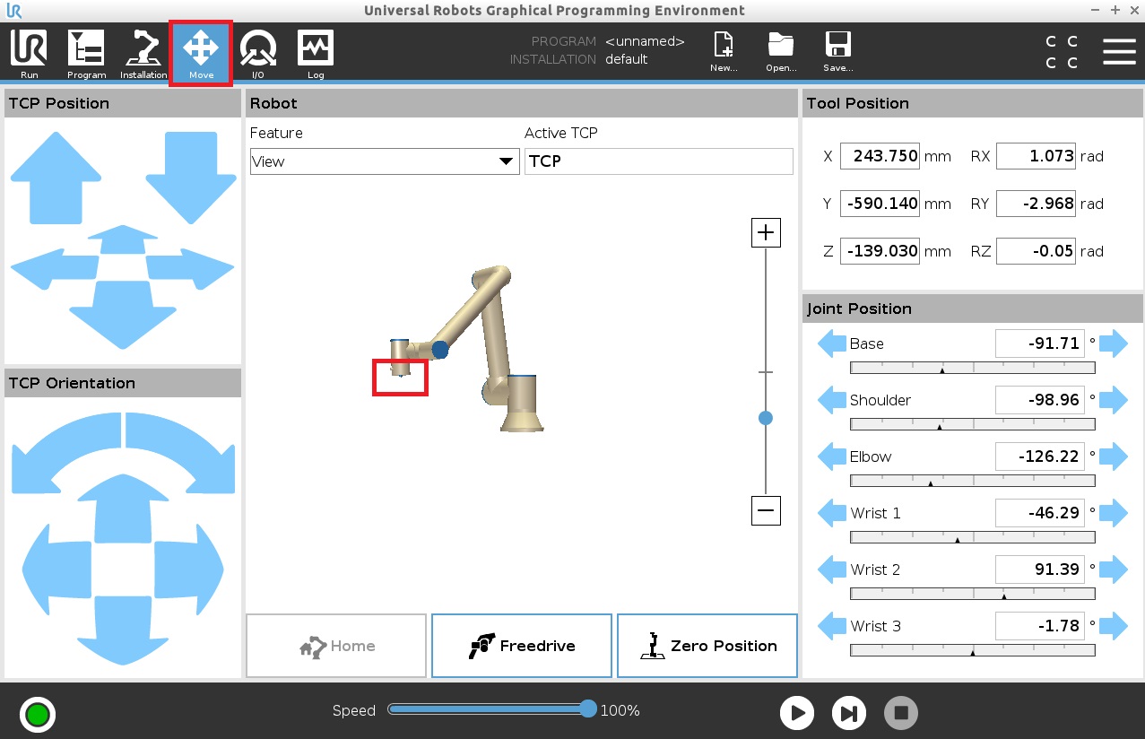Viewport: 1145px width, 739px height.
Task: Click the green robot status indicator
Action: 38,715
